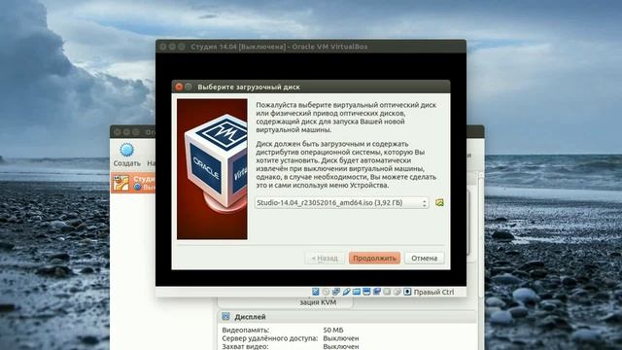The image size is (622, 350).
Task: Click the USB plug status icon
Action: click(346, 292)
